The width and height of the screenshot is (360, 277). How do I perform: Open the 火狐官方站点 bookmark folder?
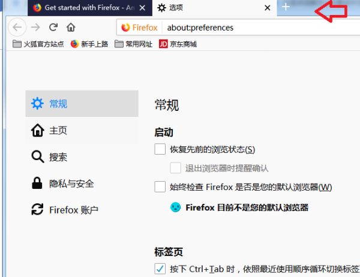coord(38,44)
